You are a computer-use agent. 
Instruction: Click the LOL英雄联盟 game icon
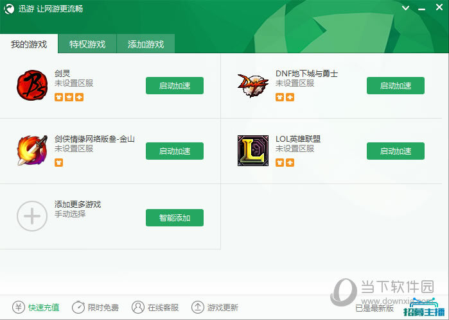tap(253, 151)
